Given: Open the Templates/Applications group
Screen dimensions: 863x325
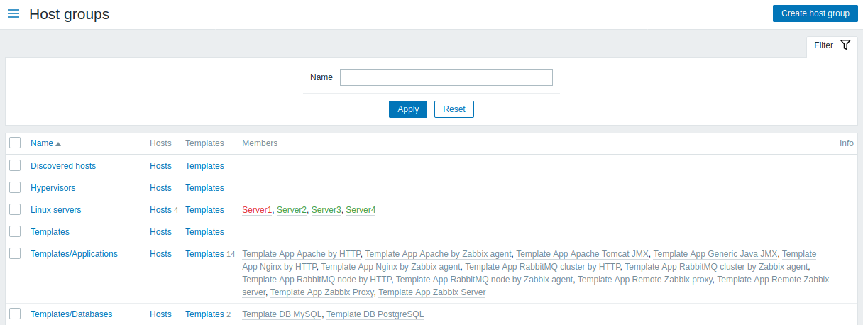Looking at the screenshot, I should [x=74, y=254].
